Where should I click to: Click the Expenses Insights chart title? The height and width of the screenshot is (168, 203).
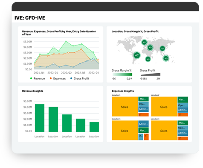click(x=123, y=91)
